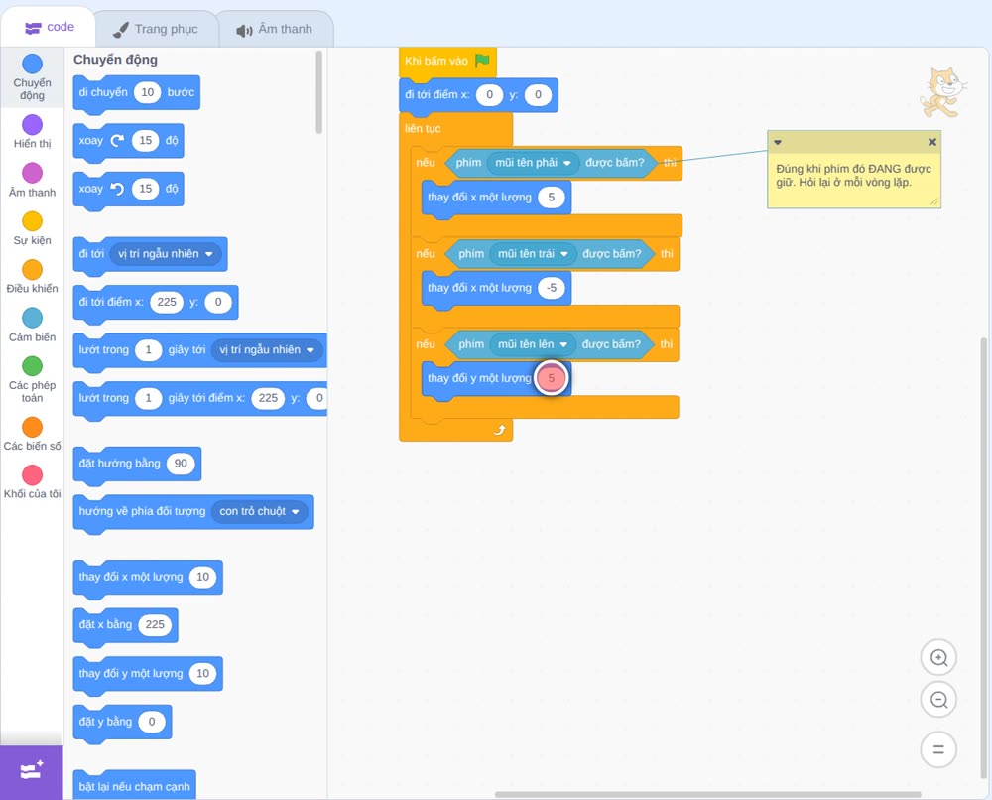
Task: Click the clockwise rotate icon in xoay block
Action: click(x=117, y=141)
